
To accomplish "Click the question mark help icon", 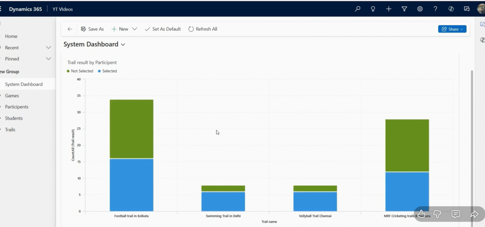I will [x=435, y=9].
